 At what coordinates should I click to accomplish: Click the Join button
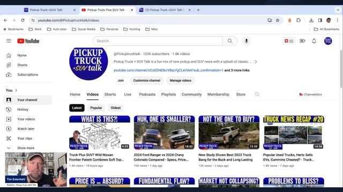coord(121,81)
